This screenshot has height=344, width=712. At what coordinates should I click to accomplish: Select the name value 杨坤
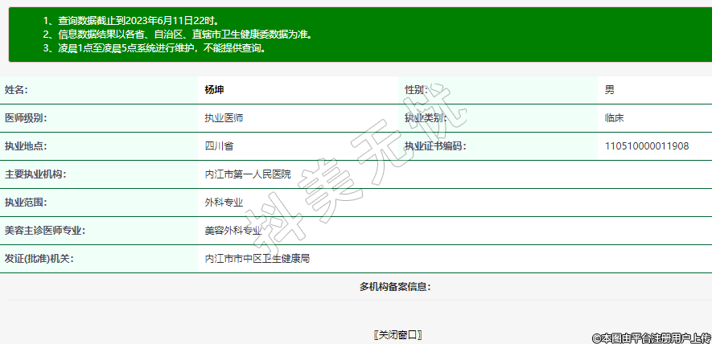[214, 90]
